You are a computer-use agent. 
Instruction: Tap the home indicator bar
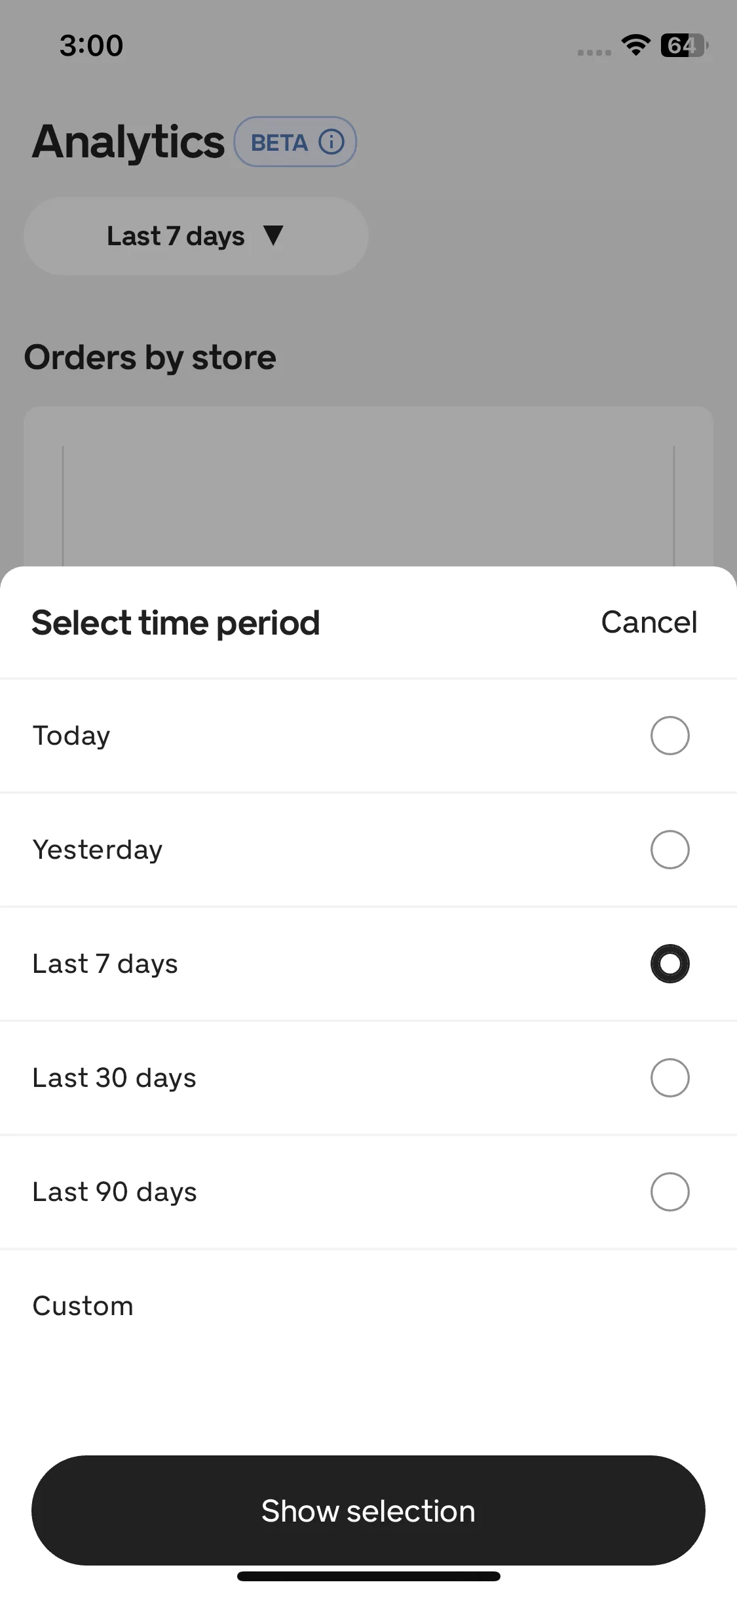[x=368, y=1576]
